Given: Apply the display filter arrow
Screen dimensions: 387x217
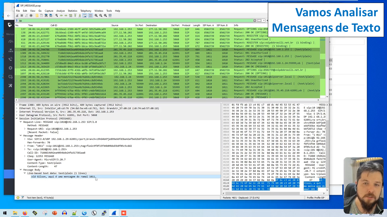Looking at the screenshot, I should [x=259, y=20].
